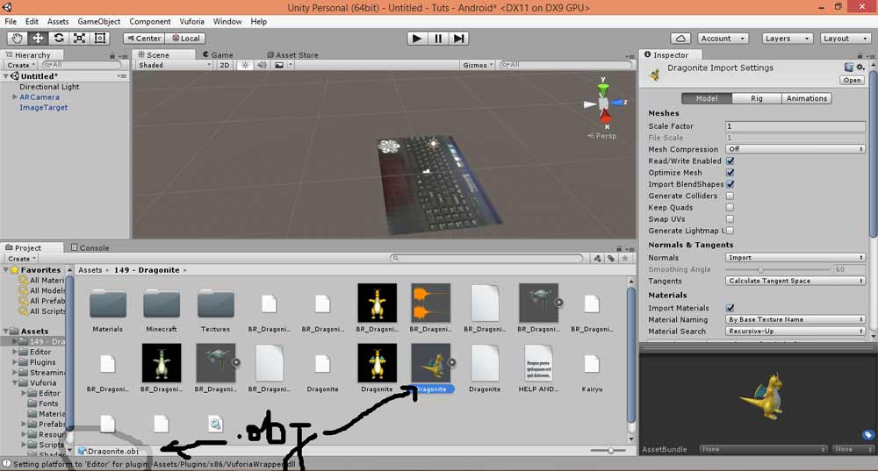Select the Scale tool
Image resolution: width=878 pixels, height=471 pixels.
[x=79, y=38]
